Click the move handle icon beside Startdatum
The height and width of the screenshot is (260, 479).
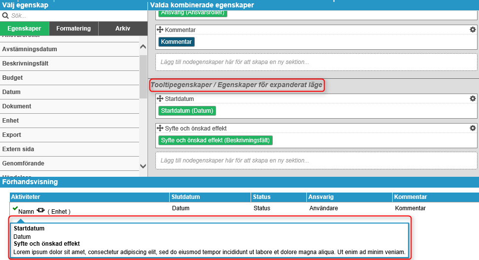(160, 98)
